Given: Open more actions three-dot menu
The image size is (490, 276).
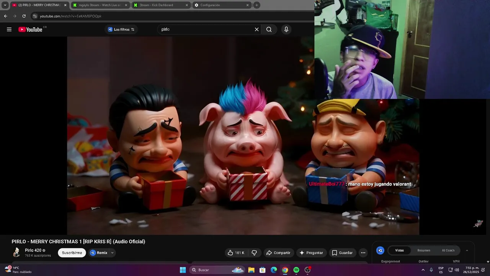Looking at the screenshot, I should tap(363, 253).
